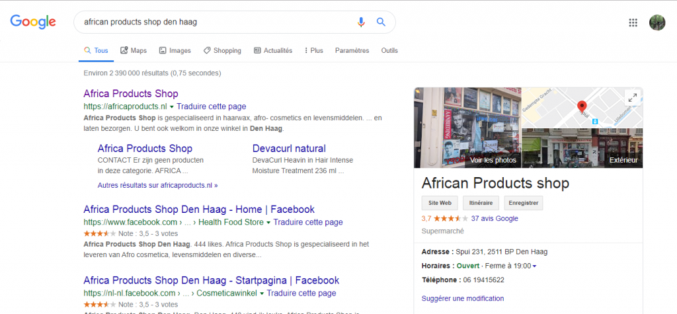Image resolution: width=677 pixels, height=314 pixels.
Task: Click Traduire cette page for africaproducts.nl
Action: click(212, 106)
